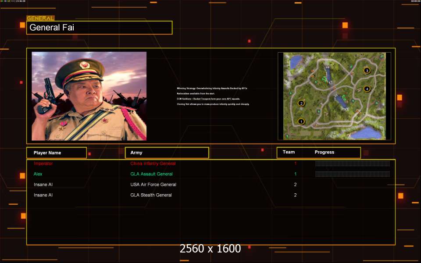Click Imperator's loading progress bar
This screenshot has height=263, width=421.
[353, 163]
